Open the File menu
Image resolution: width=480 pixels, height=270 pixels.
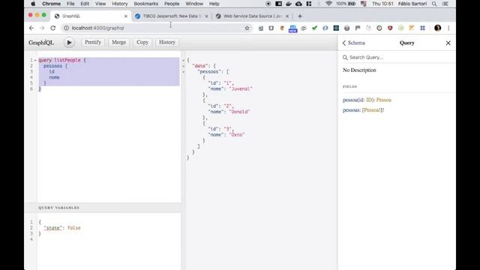70,4
